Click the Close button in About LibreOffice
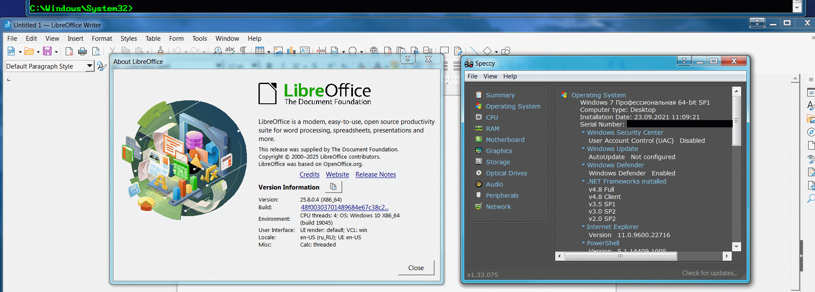Image resolution: width=815 pixels, height=292 pixels. point(416,268)
